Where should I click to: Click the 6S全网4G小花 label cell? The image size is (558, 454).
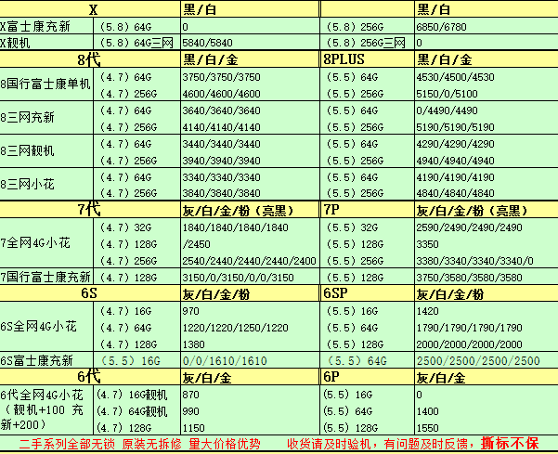click(x=46, y=327)
